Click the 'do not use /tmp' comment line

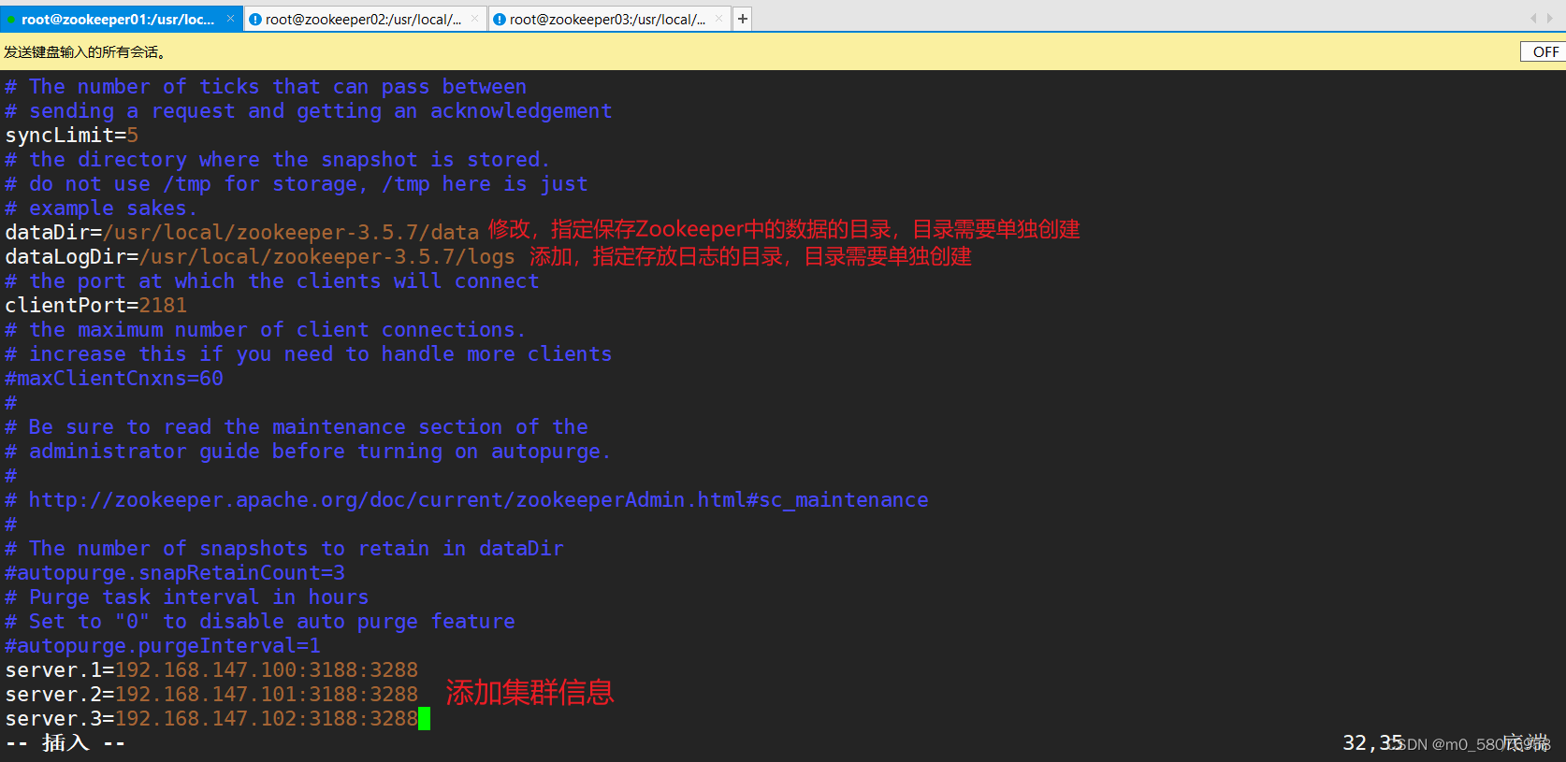(x=297, y=184)
